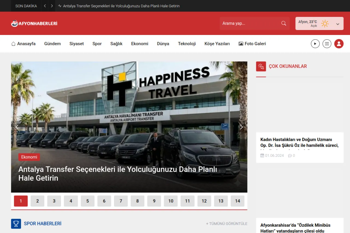Select slider page 3
This screenshot has height=233, width=350.
(x=54, y=201)
